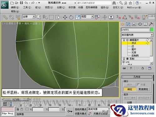
Task: Activate the Select and Rotate tool
Action: (71, 17)
